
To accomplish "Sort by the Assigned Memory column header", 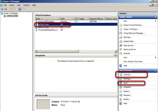I will [97, 19].
